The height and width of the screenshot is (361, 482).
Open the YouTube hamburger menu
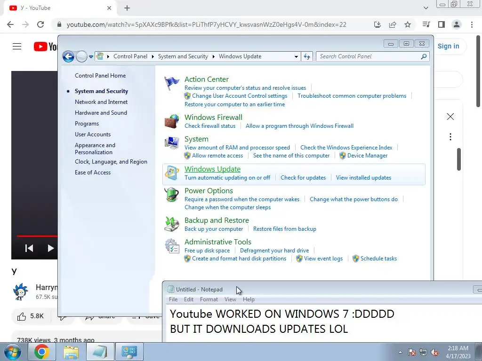17,47
